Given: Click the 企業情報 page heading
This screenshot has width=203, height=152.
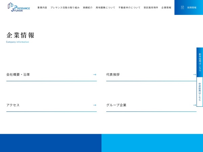Looking at the screenshot, I should 20,35.
